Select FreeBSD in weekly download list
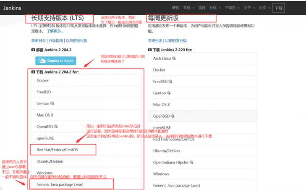This screenshot has width=306, height=190. click(202, 82)
